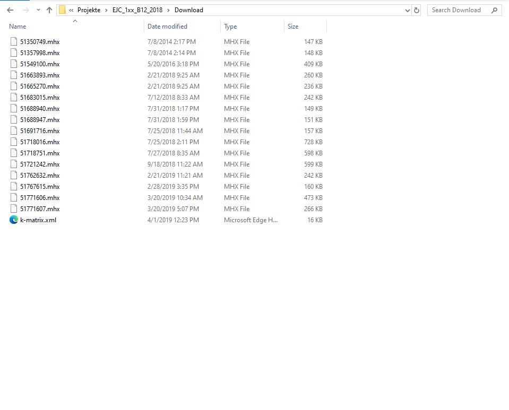Click the 728 KB size cell
The image size is (509, 410).
click(313, 142)
